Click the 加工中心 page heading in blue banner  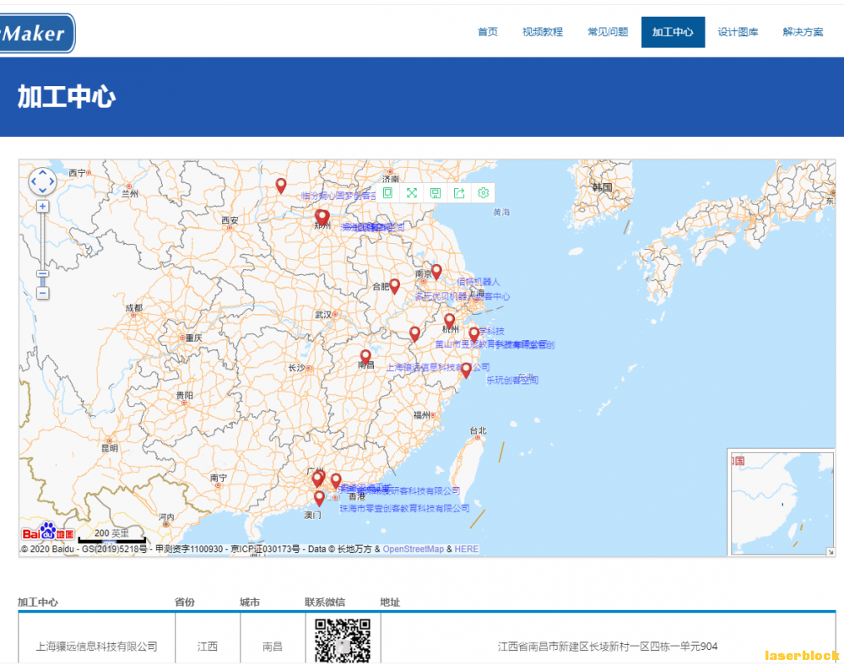coord(67,97)
